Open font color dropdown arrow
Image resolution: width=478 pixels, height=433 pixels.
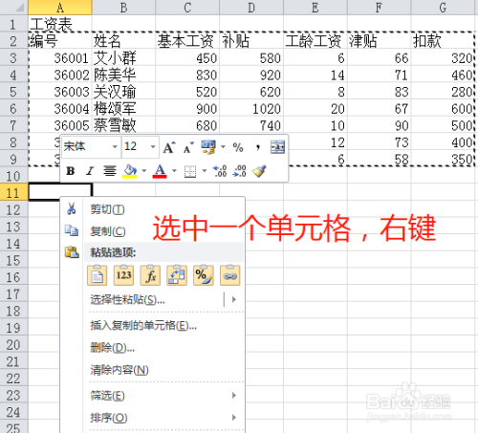tap(174, 171)
